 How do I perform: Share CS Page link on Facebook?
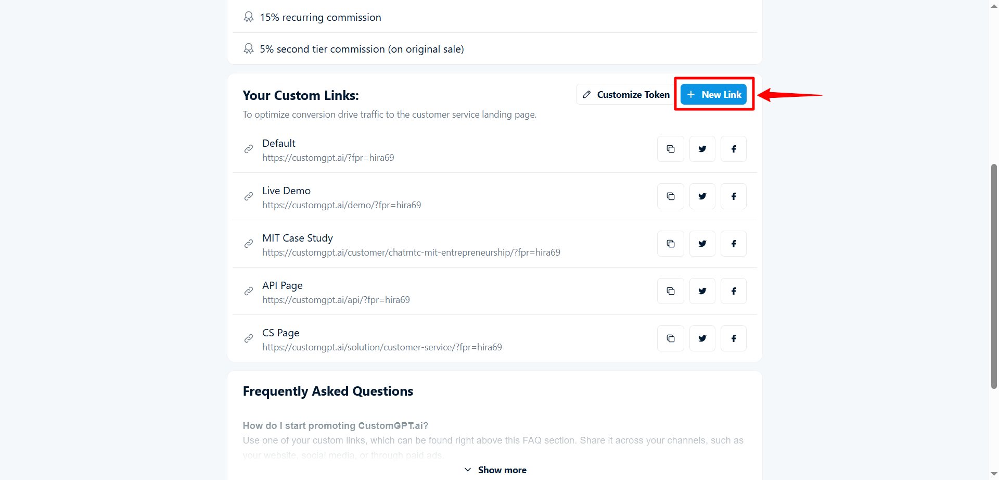pyautogui.click(x=734, y=338)
